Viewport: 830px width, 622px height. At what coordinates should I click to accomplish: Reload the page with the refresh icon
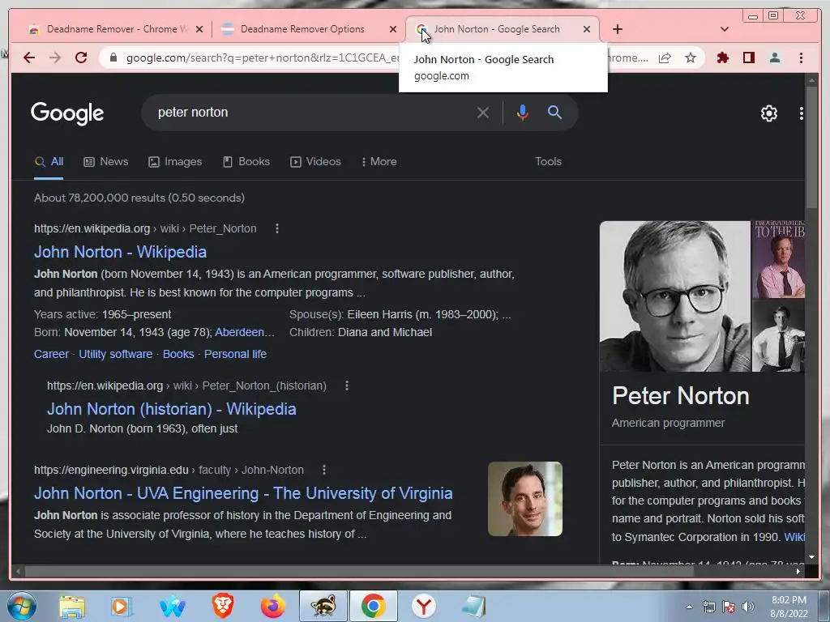pos(81,58)
